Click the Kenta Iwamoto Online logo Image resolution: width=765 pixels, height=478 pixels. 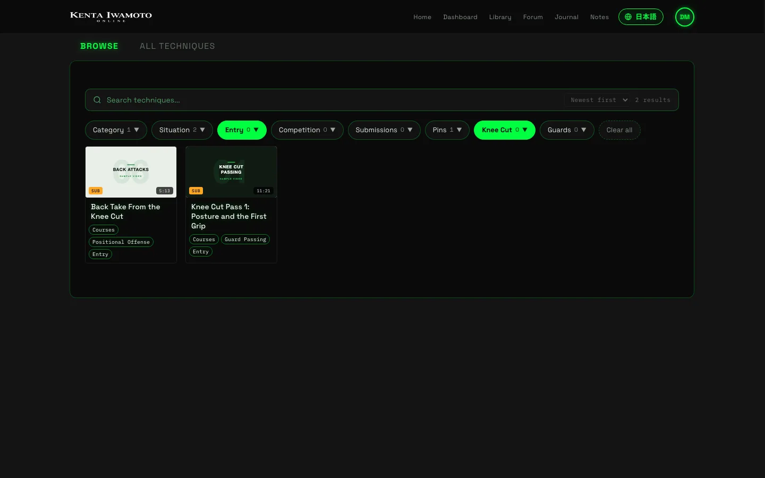(111, 17)
